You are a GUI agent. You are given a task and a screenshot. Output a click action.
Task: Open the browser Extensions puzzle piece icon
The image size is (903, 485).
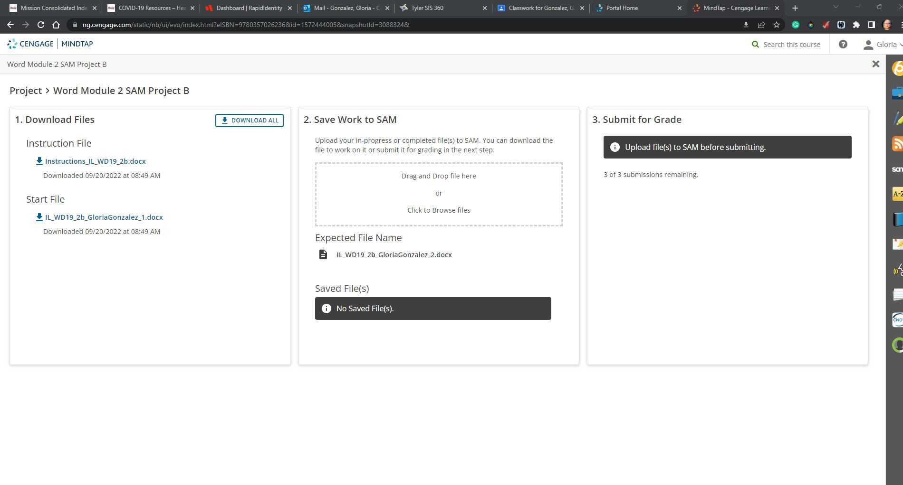[x=855, y=25]
